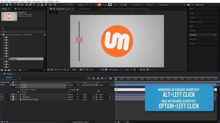This screenshot has height=123, width=220.
Task: Open the expression language menu play icon
Action: 78,90
